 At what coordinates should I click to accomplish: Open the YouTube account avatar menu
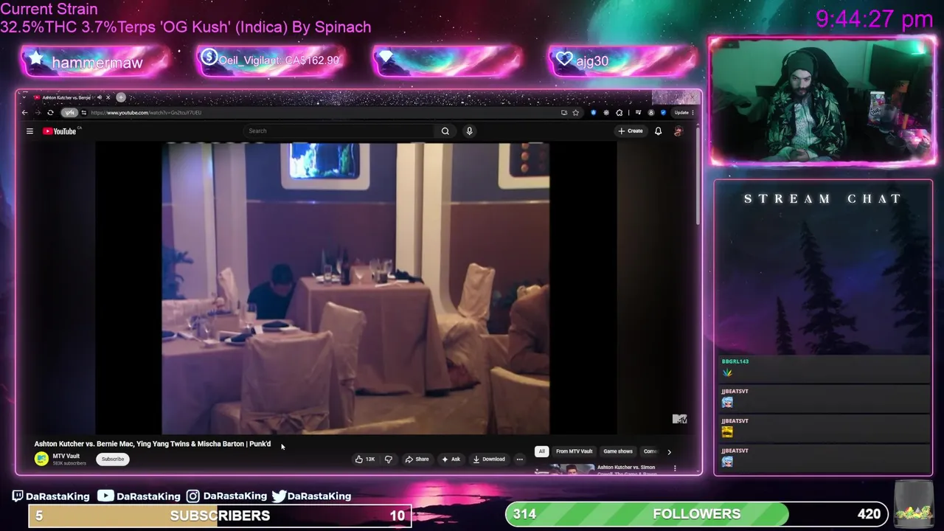pyautogui.click(x=678, y=131)
